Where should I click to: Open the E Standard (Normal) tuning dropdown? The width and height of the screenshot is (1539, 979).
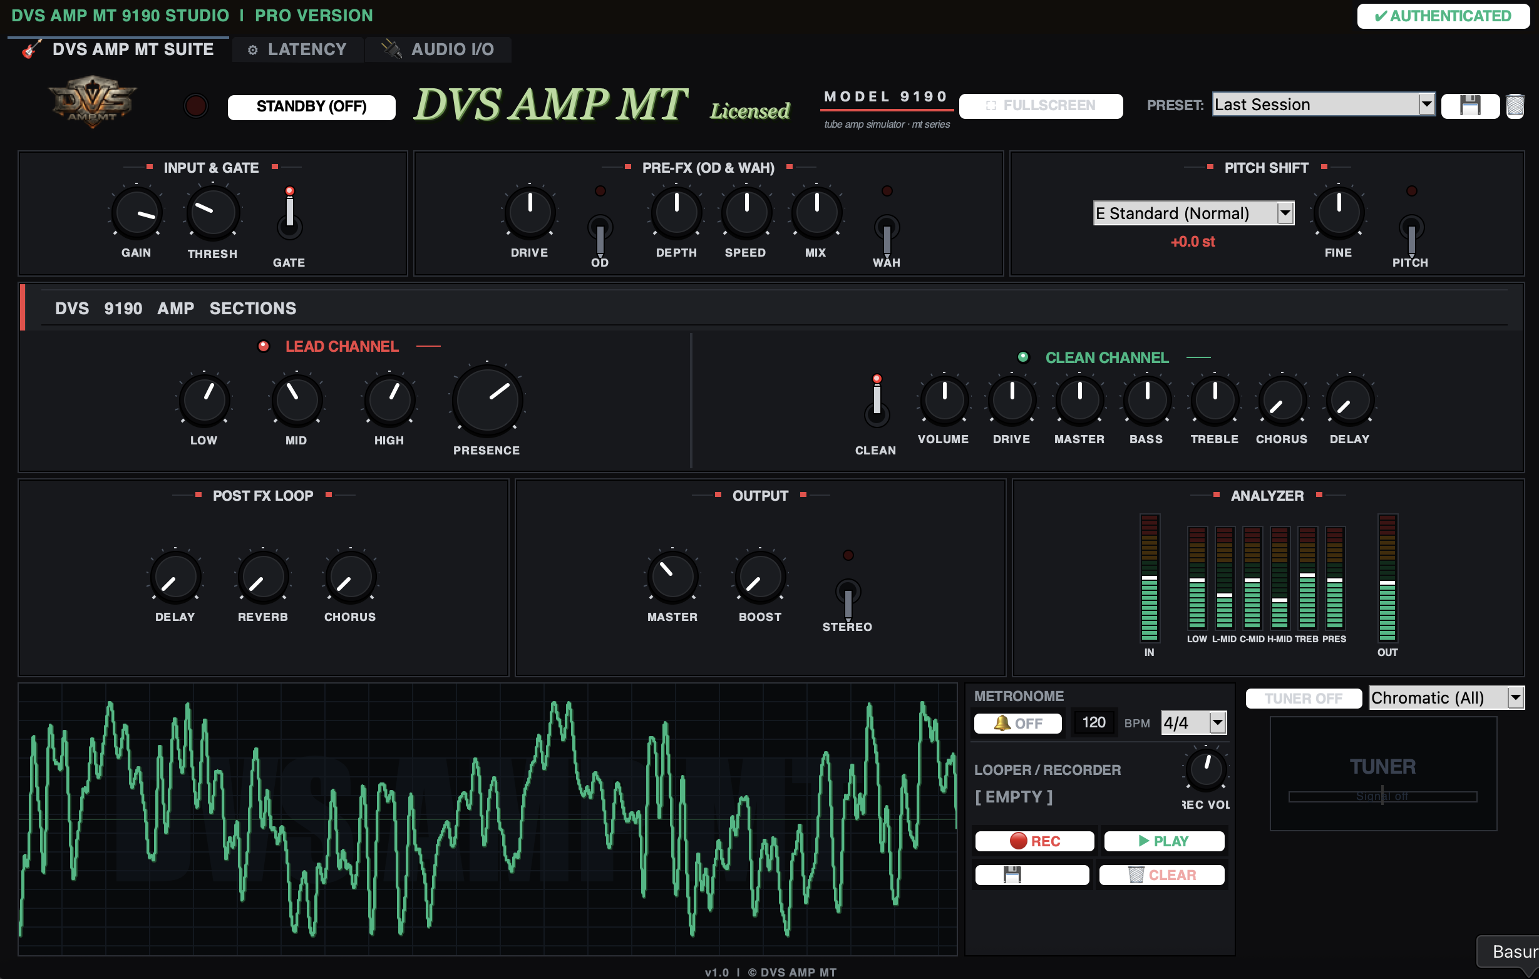(x=1193, y=213)
